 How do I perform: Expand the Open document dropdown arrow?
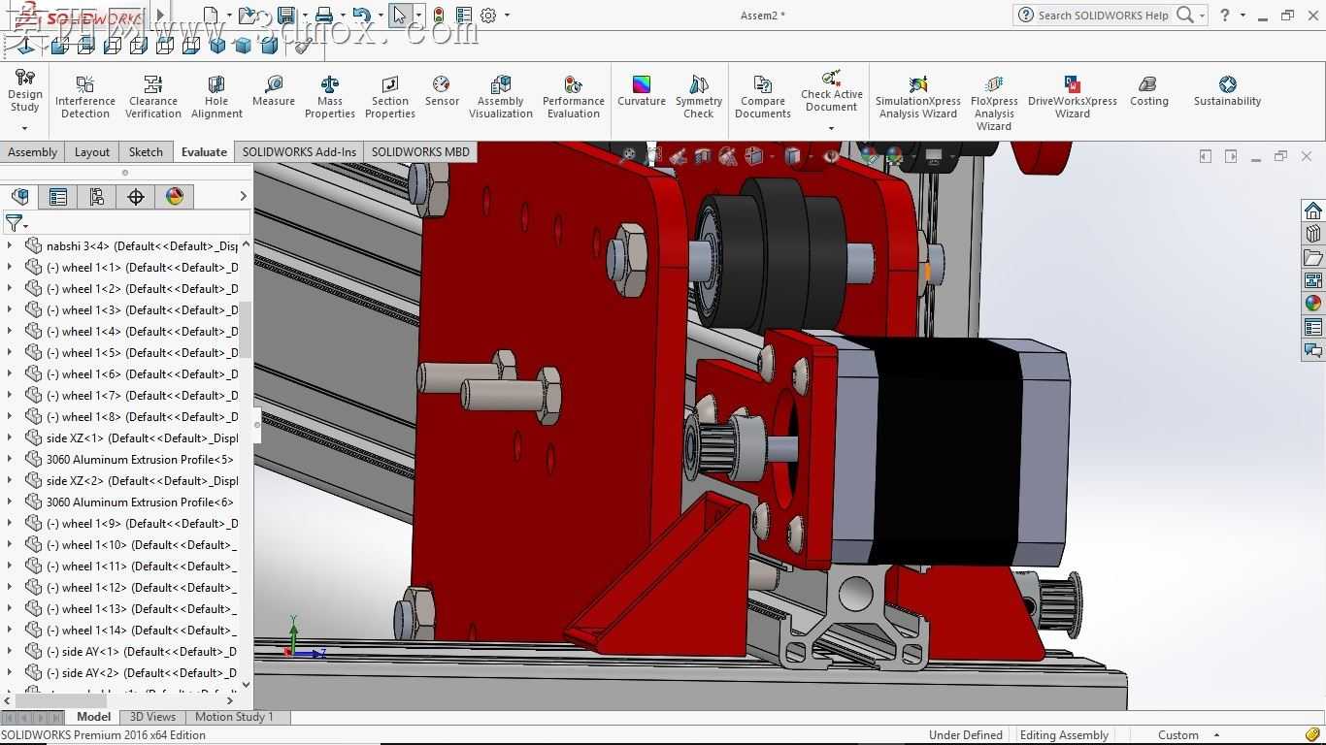click(267, 16)
